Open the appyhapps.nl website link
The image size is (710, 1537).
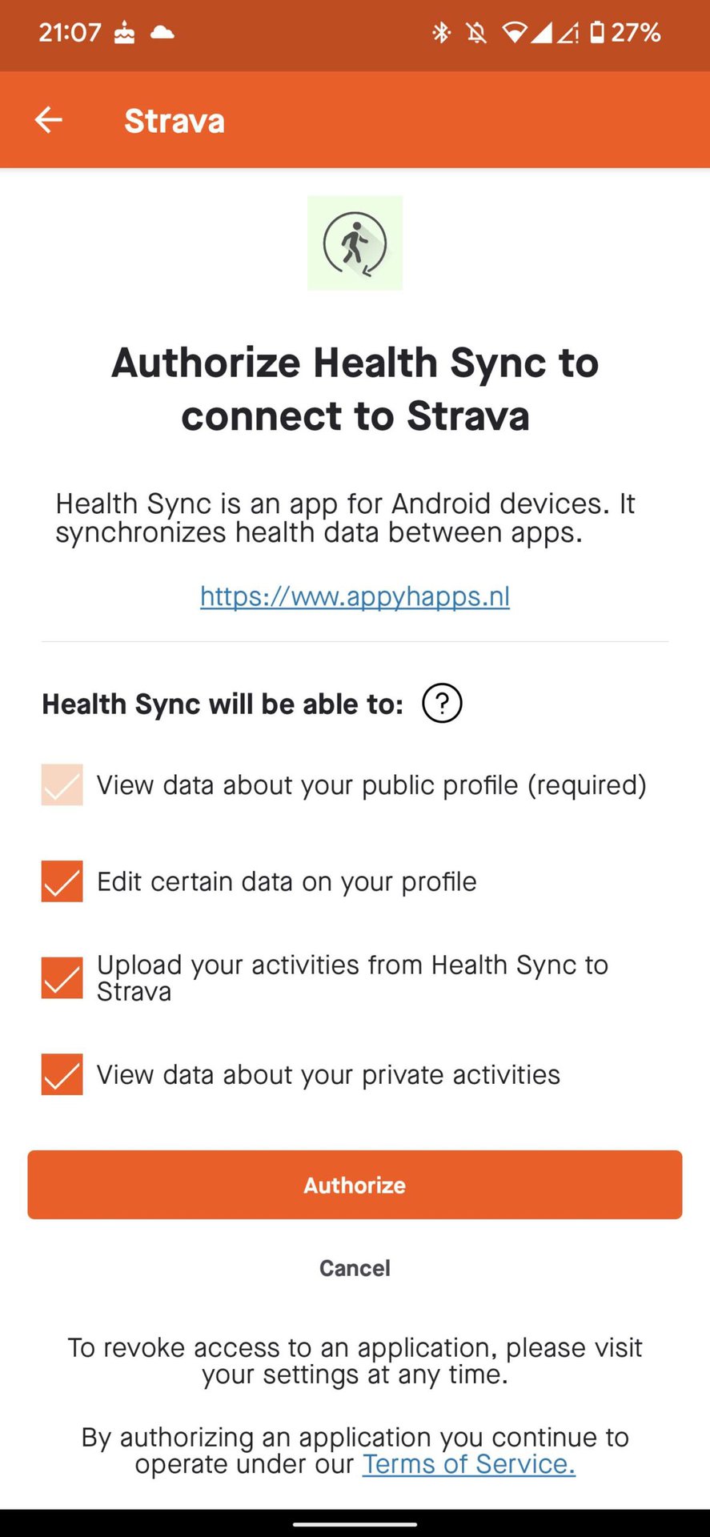pos(355,596)
